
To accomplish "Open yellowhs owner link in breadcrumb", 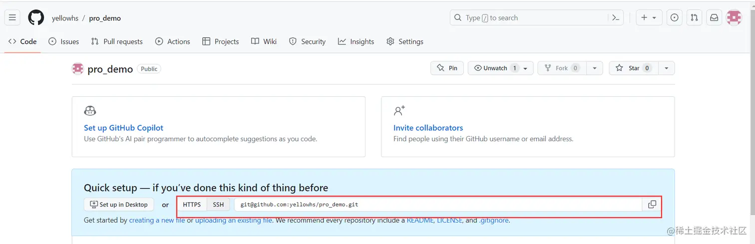I will pyautogui.click(x=65, y=18).
